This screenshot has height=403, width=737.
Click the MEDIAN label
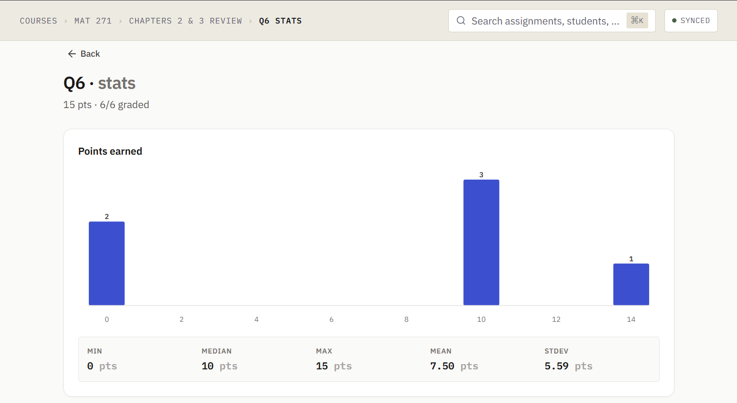click(x=217, y=351)
